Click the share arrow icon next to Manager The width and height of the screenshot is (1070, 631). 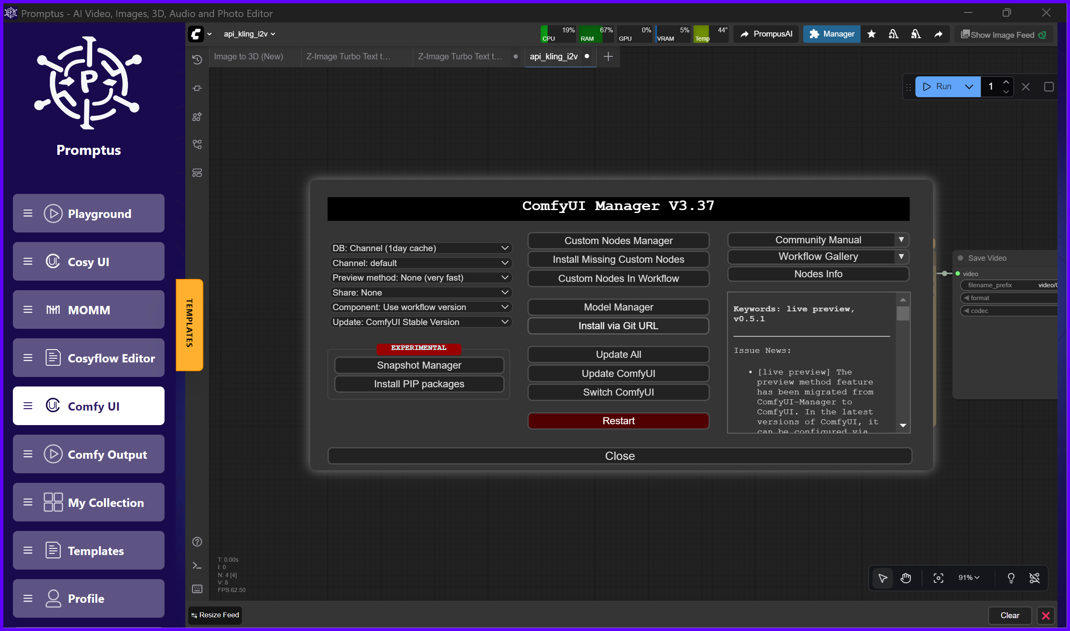[x=938, y=34]
